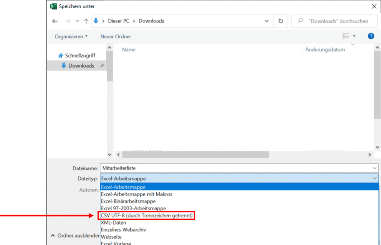Move file list view up with arrow
Viewport: 381px width, 245px height.
pos(377,48)
